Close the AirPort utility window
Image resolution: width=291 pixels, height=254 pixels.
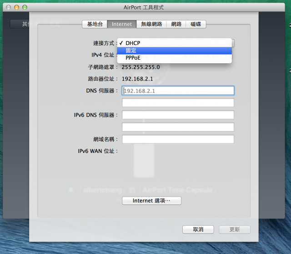click(x=9, y=7)
